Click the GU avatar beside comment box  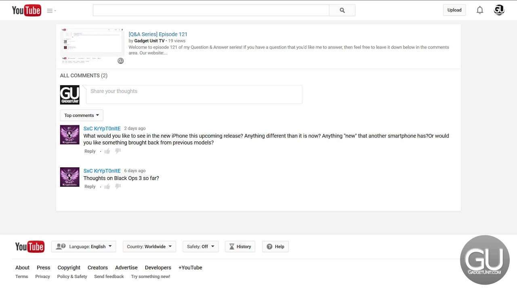[x=70, y=95]
